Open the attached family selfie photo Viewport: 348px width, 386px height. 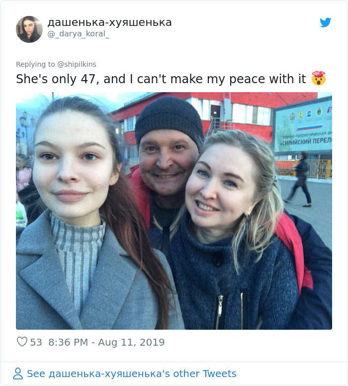click(x=174, y=211)
